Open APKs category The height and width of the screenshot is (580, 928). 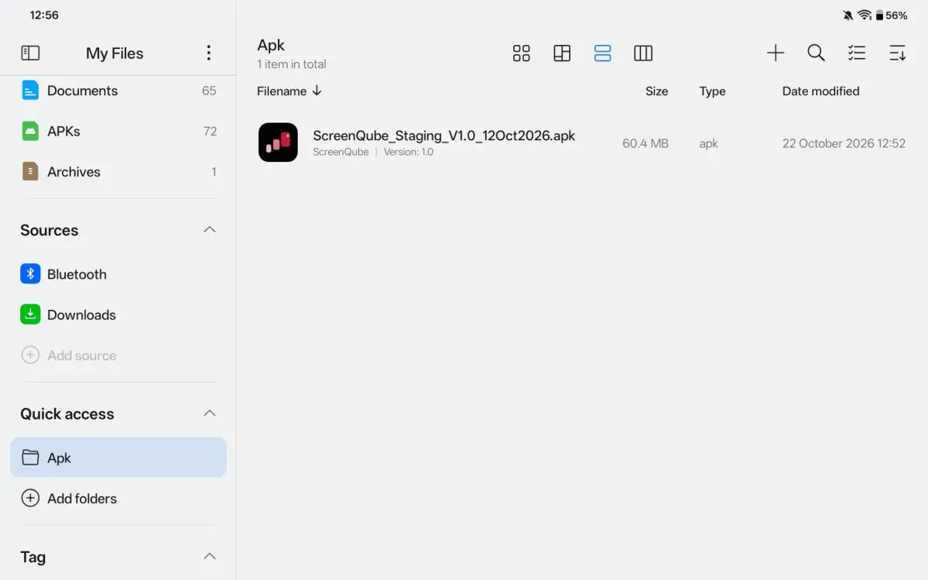[x=118, y=131]
